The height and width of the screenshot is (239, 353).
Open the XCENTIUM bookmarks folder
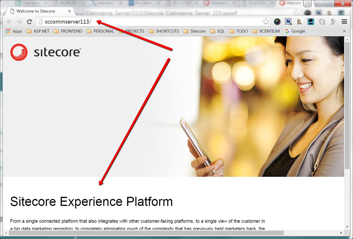pos(266,31)
